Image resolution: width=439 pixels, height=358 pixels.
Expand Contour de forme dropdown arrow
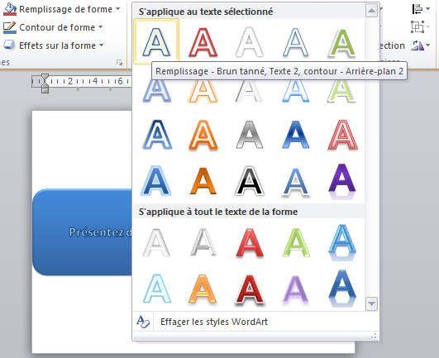(100, 27)
